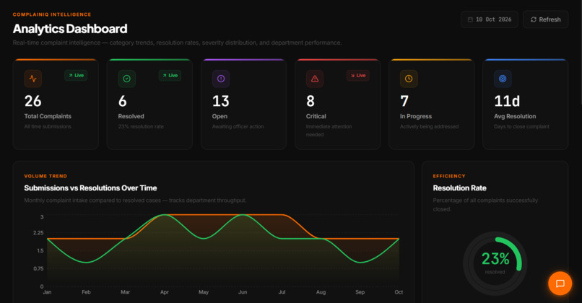
Task: Click the EFFICIENCY label
Action: (x=448, y=176)
